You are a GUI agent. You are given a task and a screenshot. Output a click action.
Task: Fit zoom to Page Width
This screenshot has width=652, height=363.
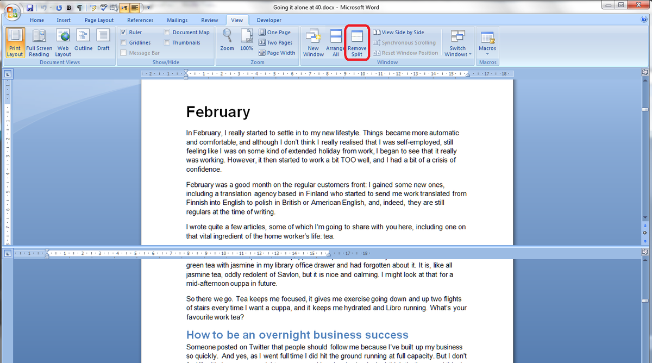(x=277, y=53)
